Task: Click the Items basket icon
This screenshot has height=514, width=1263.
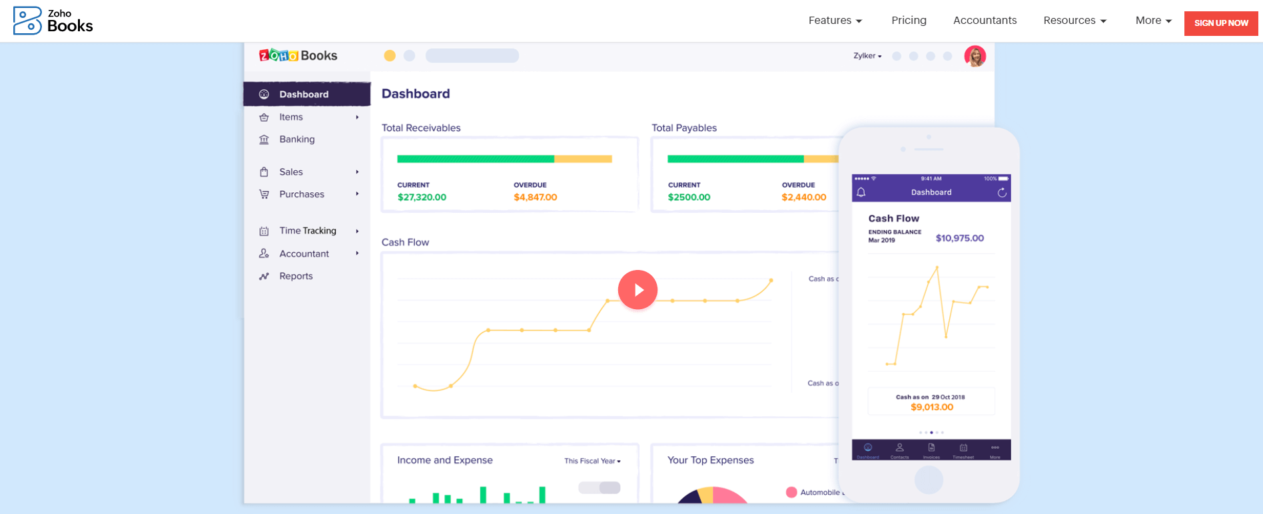Action: tap(264, 117)
